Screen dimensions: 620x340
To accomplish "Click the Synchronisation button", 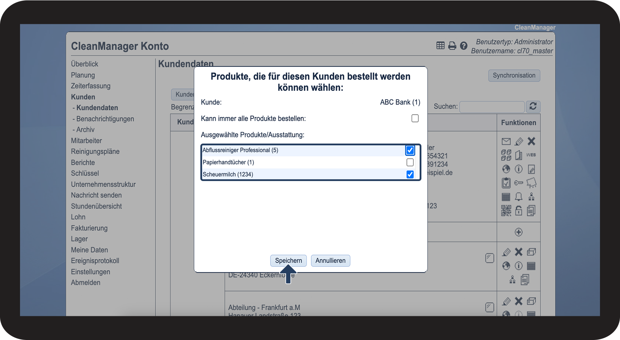I will click(x=514, y=75).
